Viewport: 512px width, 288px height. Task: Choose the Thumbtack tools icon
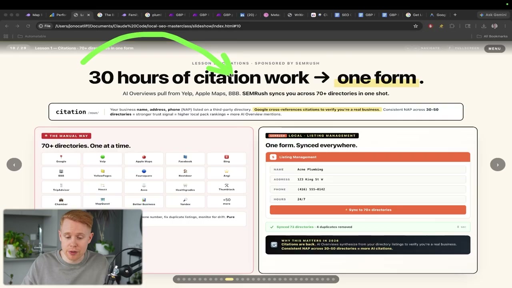coord(226,185)
